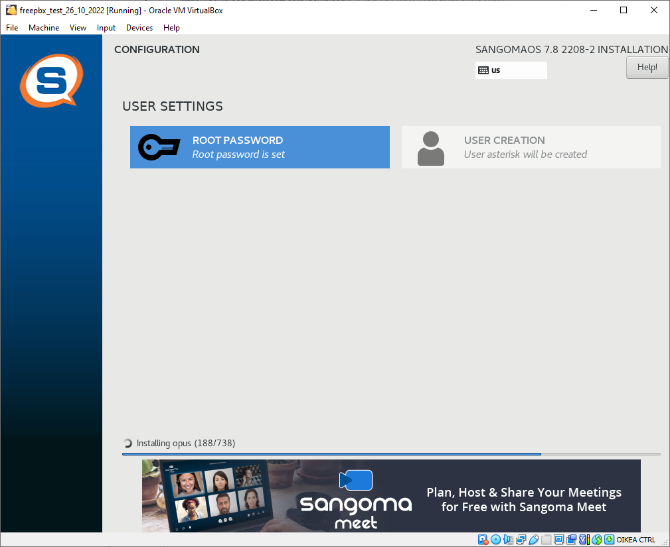The image size is (670, 547).
Task: Click the recording status icon
Action: pos(571,540)
